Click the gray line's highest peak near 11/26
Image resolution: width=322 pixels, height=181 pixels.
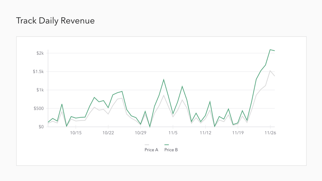pos(270,71)
